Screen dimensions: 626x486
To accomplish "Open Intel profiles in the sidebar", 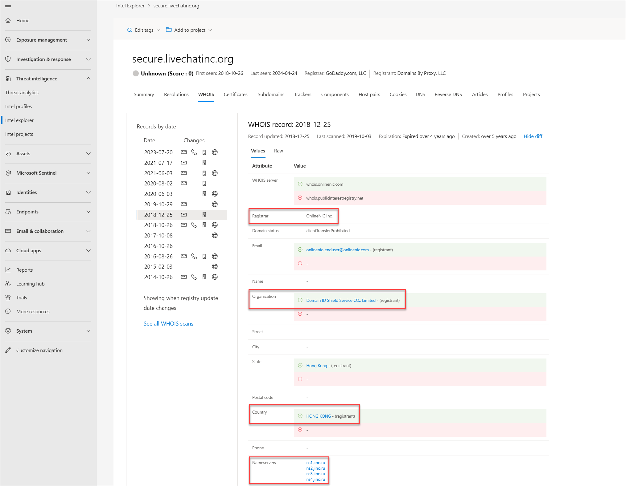I will pos(19,106).
